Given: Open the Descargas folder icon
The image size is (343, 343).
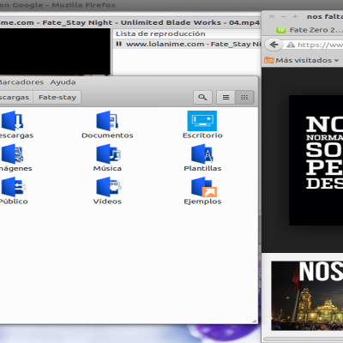Looking at the screenshot, I should tap(12, 121).
